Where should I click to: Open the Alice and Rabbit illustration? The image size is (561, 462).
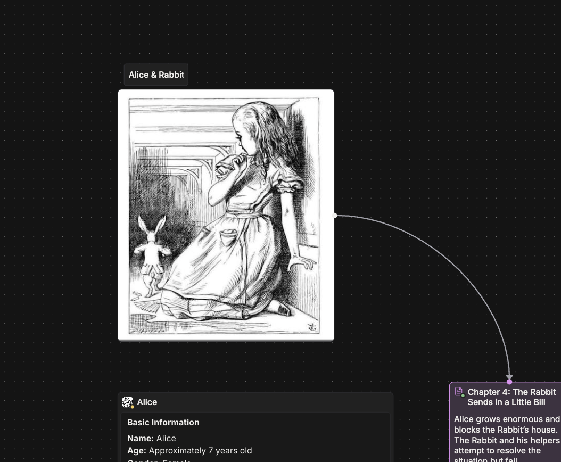point(226,215)
